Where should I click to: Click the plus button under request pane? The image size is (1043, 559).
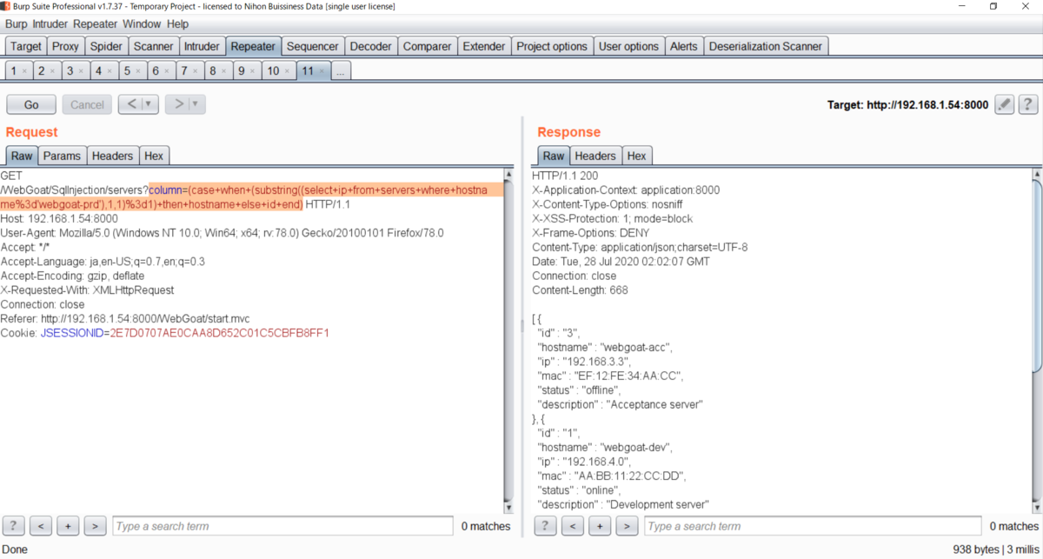click(68, 525)
